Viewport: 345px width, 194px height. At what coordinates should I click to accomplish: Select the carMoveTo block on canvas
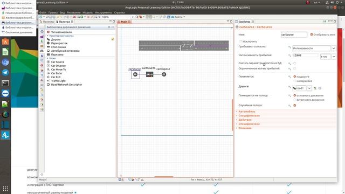point(150,74)
